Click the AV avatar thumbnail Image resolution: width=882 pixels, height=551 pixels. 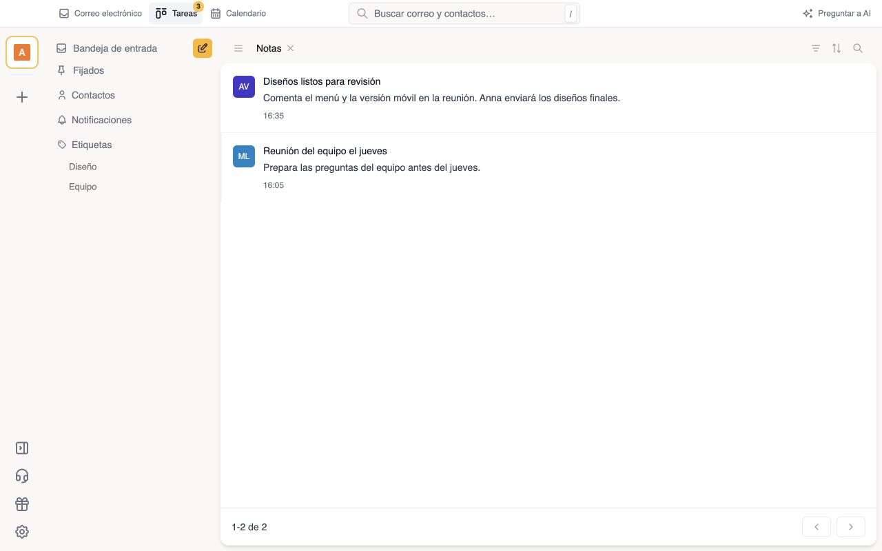244,87
